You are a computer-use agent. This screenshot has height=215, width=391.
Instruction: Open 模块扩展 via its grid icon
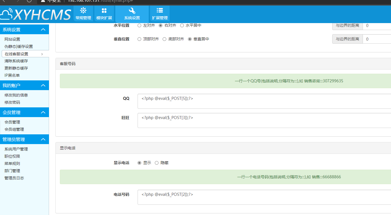point(104,11)
